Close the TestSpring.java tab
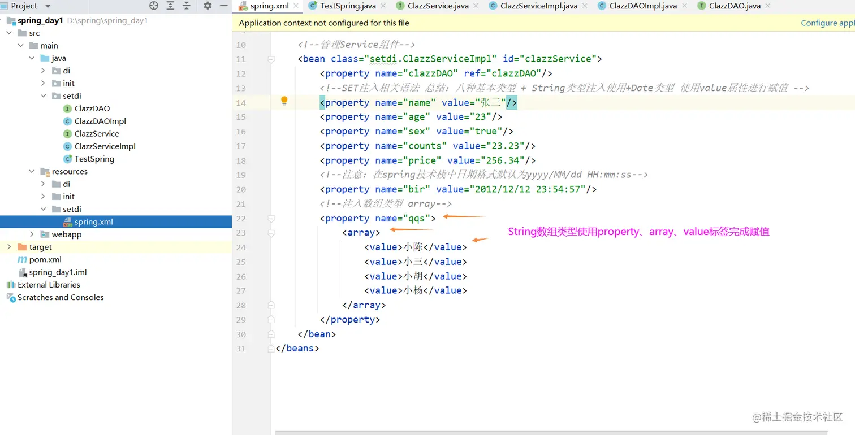855x435 pixels. (382, 6)
